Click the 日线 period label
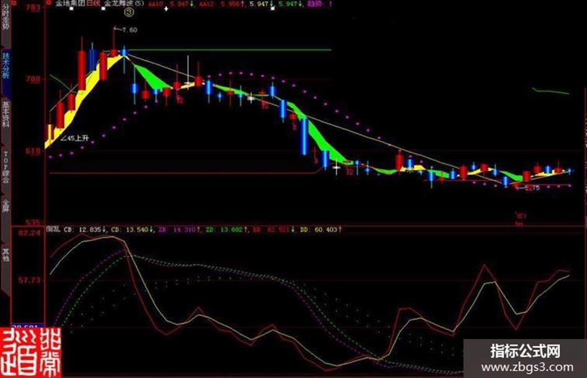 pyautogui.click(x=94, y=4)
